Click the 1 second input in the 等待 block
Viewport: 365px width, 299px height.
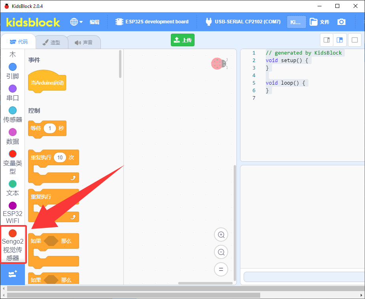(x=49, y=128)
